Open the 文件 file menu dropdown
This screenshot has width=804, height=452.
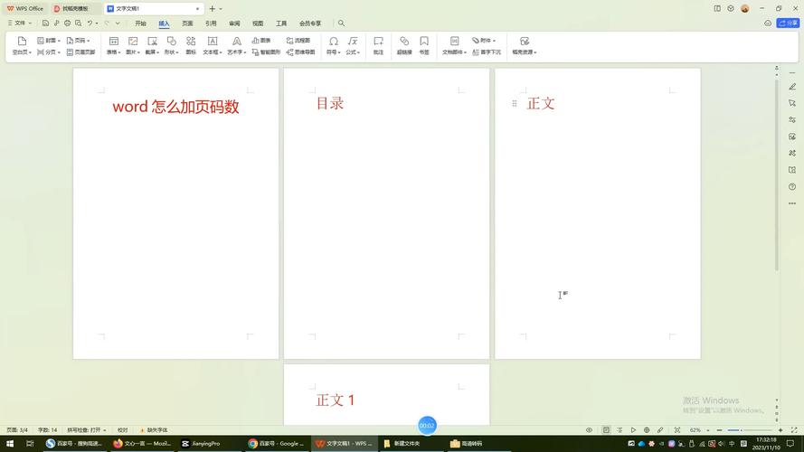[x=20, y=24]
